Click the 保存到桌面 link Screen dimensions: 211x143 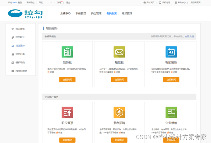click(x=195, y=2)
